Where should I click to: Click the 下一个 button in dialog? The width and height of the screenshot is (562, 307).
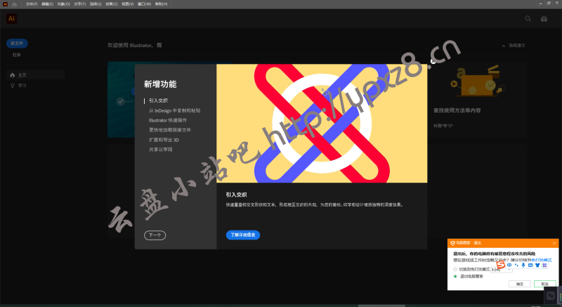tap(155, 235)
